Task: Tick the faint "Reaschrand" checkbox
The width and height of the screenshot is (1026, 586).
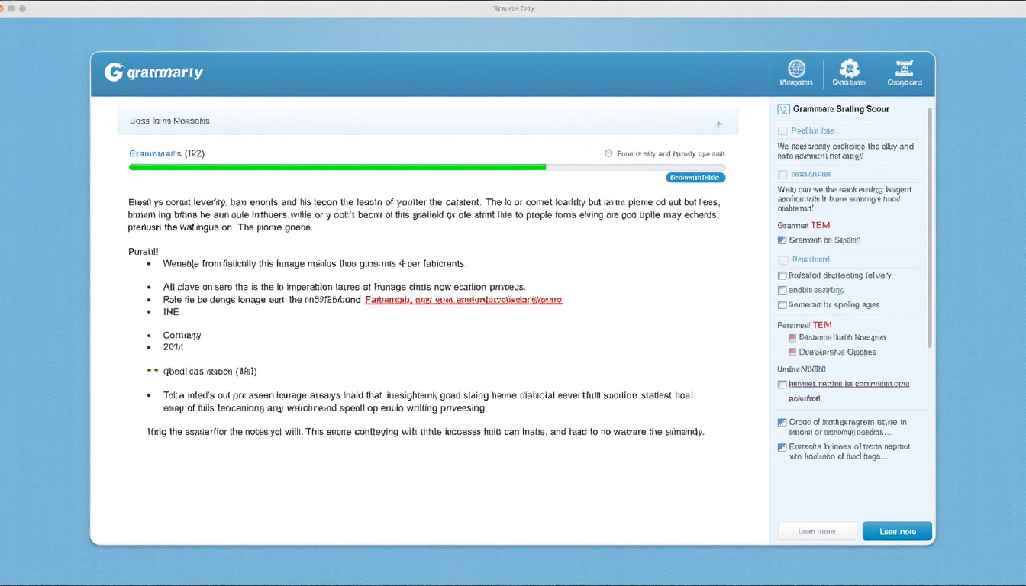Action: point(782,260)
